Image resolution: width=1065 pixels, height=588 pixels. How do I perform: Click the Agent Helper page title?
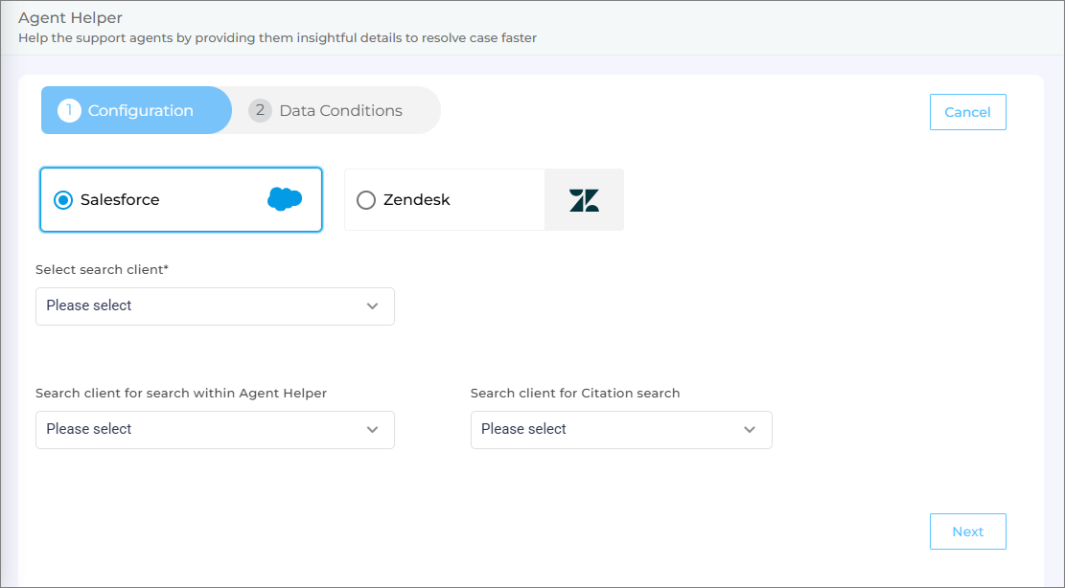coord(70,18)
